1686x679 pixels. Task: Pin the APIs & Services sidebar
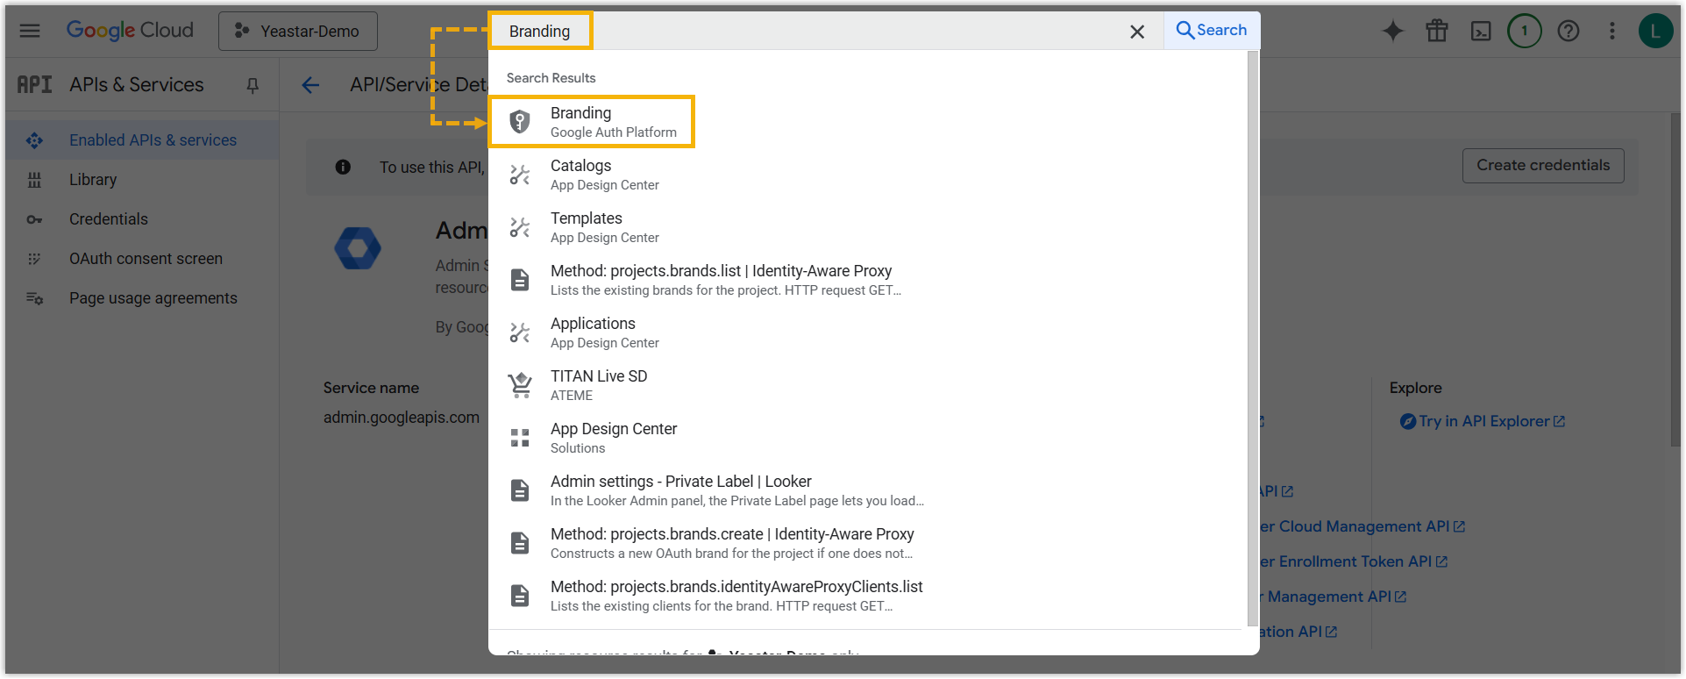click(253, 85)
